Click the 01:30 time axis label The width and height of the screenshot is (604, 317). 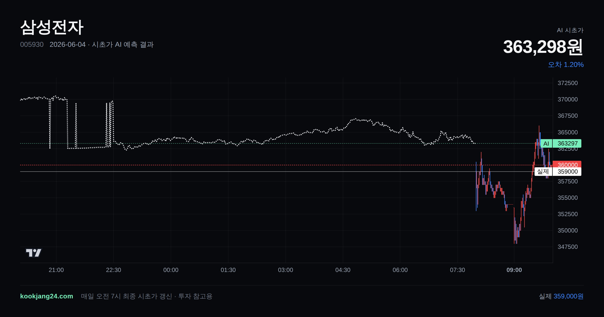(x=228, y=270)
